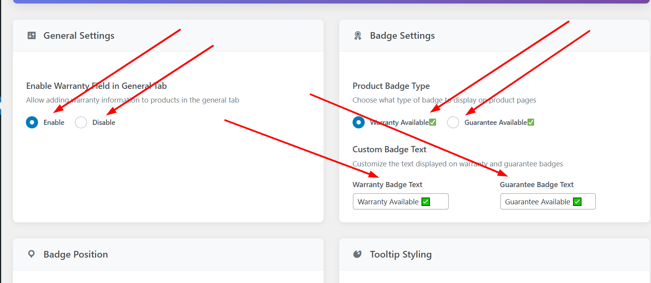Click the ribbon award icon beside Badge Settings
The height and width of the screenshot is (283, 651).
(357, 35)
